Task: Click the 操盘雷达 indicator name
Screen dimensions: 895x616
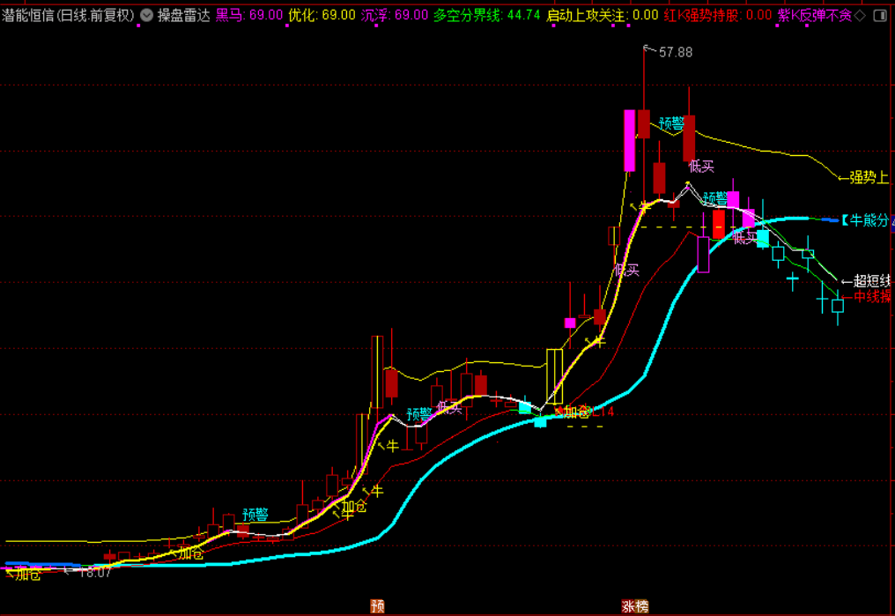Action: click(183, 15)
